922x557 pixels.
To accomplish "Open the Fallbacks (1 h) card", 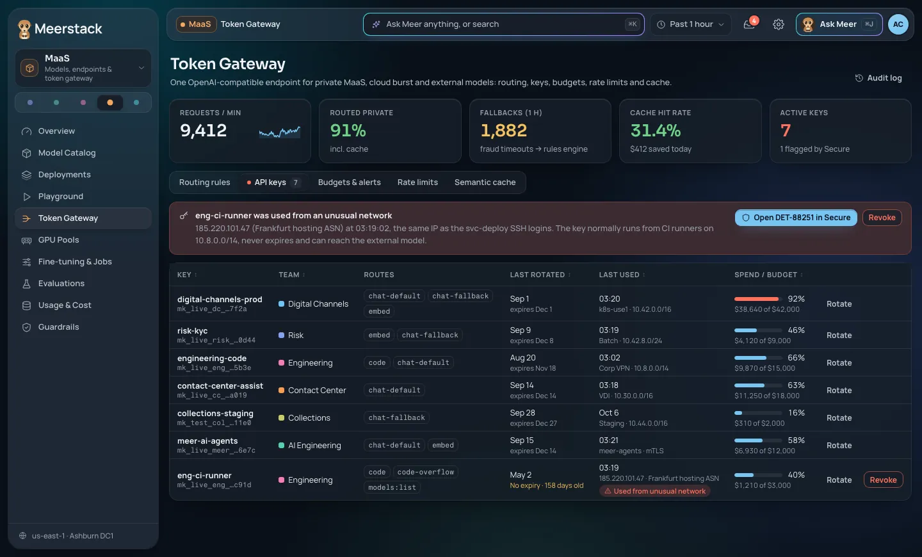I will pos(540,131).
